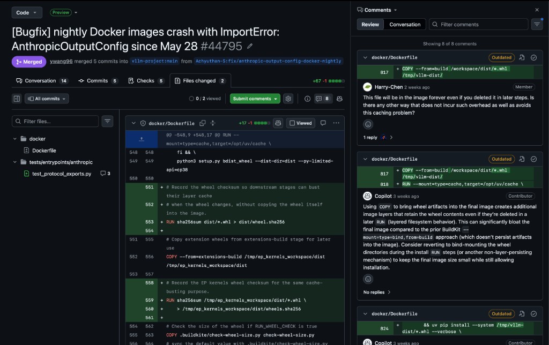
Task: Click the Merged status badge
Action: 29,62
